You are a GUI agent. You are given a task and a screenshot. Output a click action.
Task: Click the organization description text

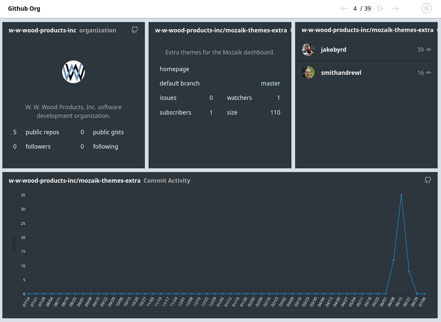73,111
